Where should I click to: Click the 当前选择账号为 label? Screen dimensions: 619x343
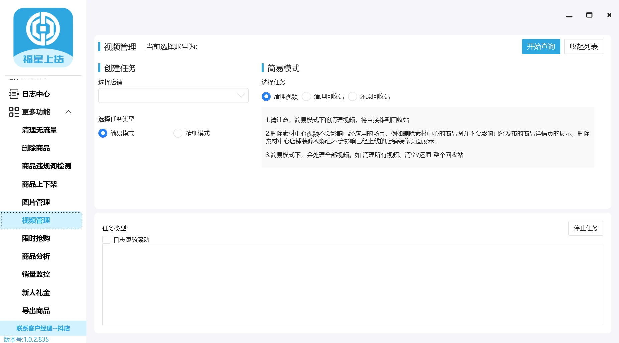pyautogui.click(x=171, y=47)
